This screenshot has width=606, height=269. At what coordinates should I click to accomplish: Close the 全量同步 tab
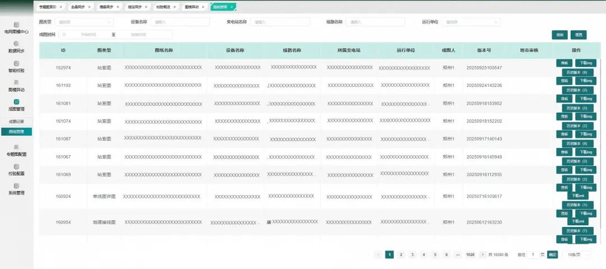(x=89, y=7)
